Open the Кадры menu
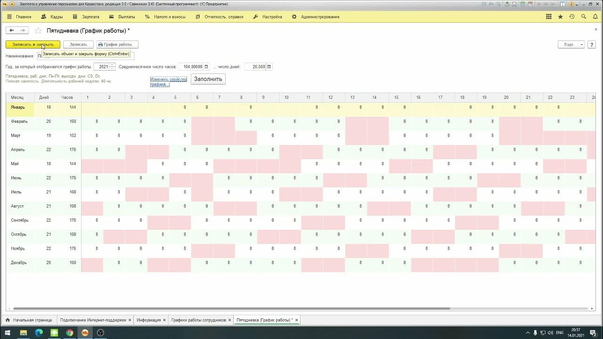Screen dimensions: 603x339 (52, 16)
